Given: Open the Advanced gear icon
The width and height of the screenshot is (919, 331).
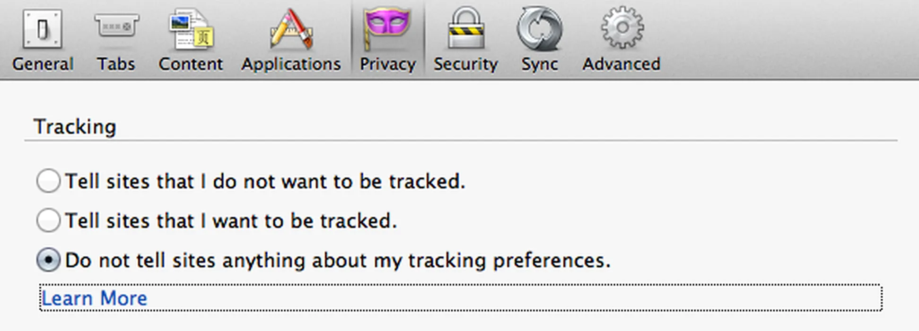Looking at the screenshot, I should [x=622, y=27].
